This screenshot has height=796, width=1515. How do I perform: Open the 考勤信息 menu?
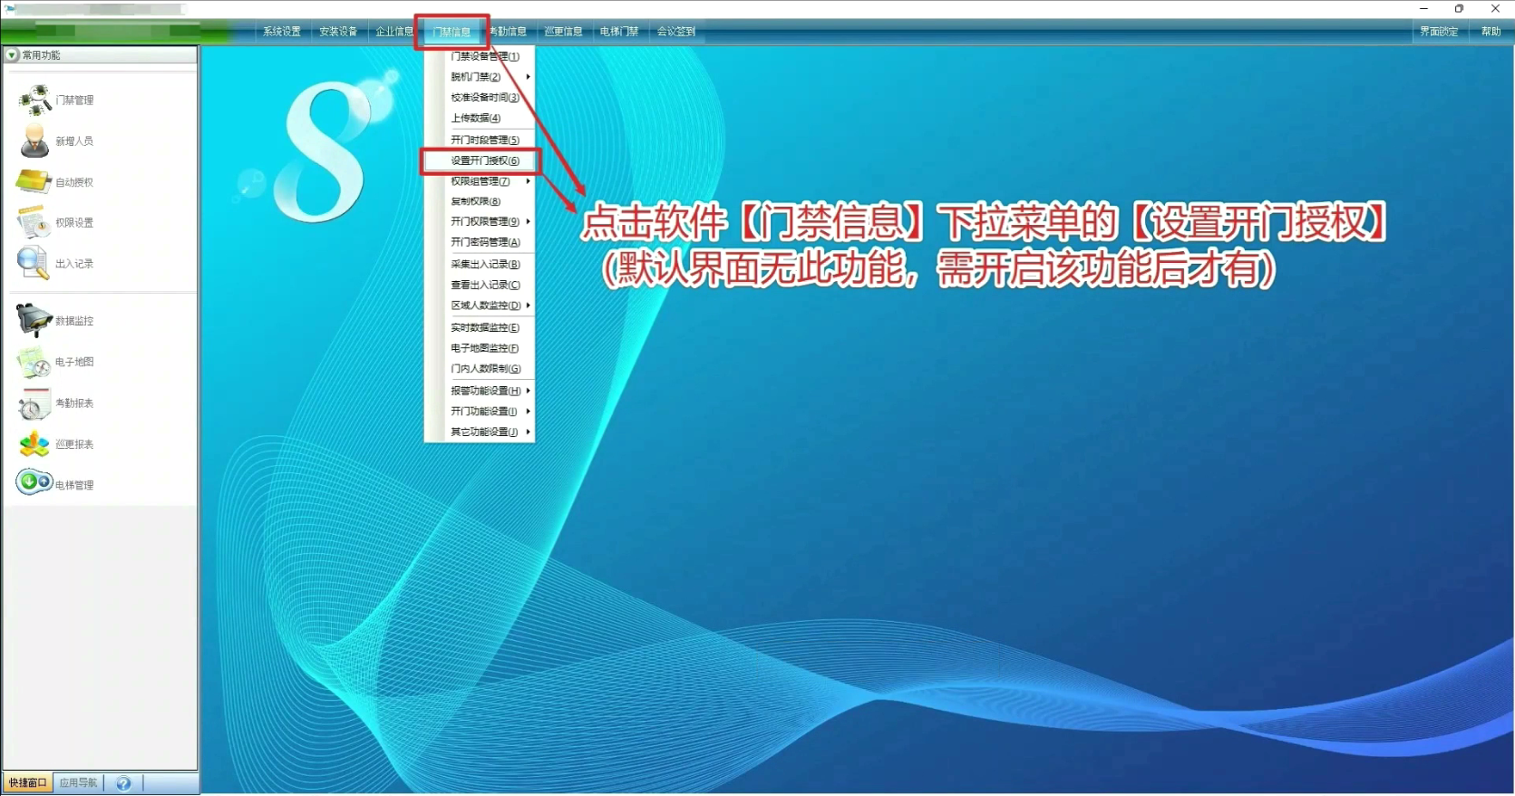(508, 32)
